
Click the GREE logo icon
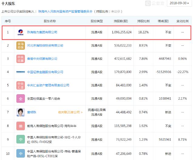tap(21, 32)
